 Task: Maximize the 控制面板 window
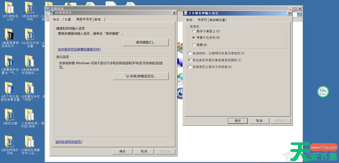pos(295,9)
